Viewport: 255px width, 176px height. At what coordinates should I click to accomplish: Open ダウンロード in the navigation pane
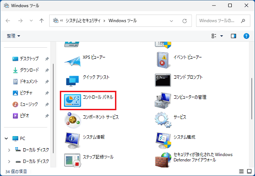(25, 70)
